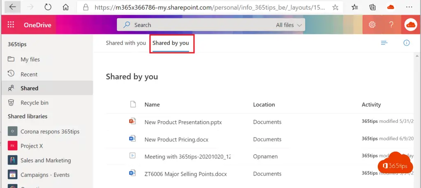This screenshot has width=421, height=188.
Task: Click Documents location of New Product Pricing
Action: (267, 139)
